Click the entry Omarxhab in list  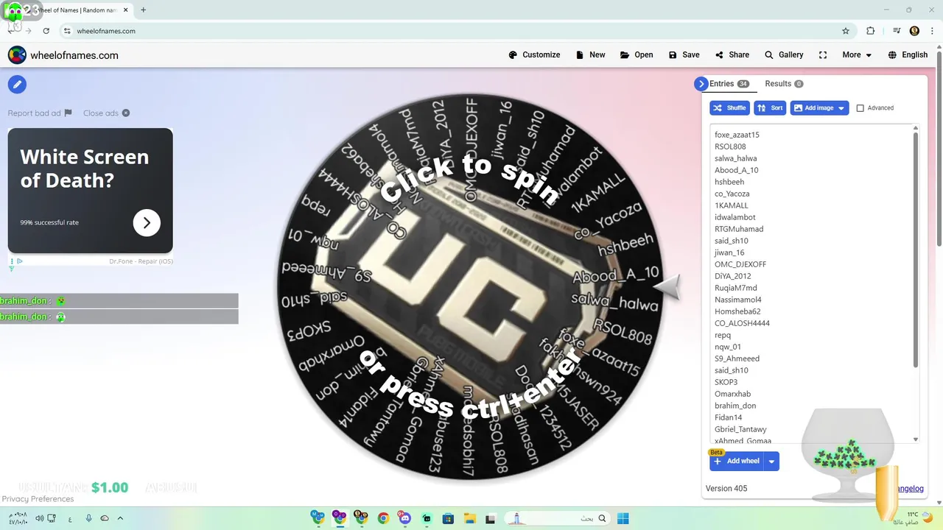point(732,394)
